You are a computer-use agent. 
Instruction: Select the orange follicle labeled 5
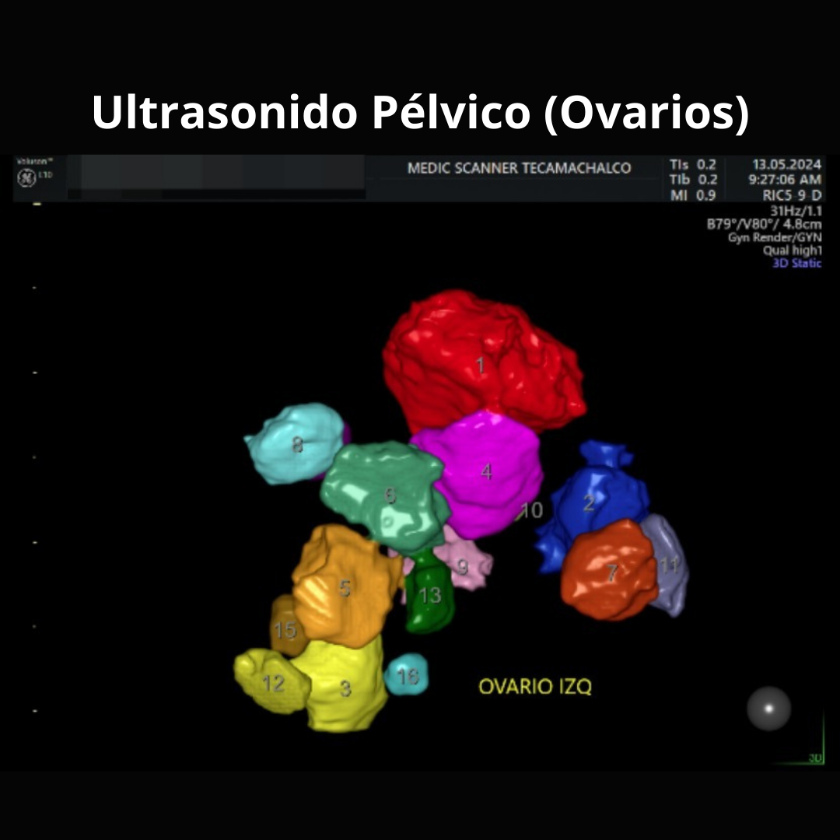pos(343,588)
